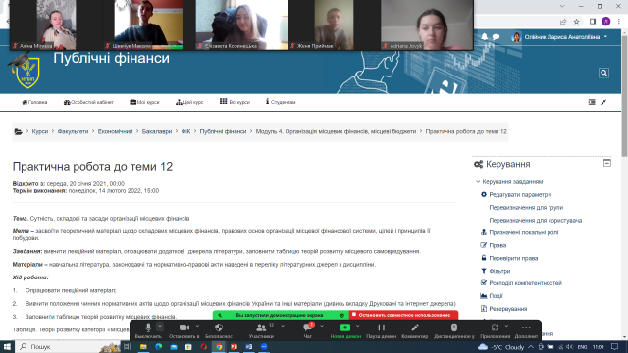Expand Chat options arrow in Zoom
The height and width of the screenshot is (353, 628).
click(322, 327)
